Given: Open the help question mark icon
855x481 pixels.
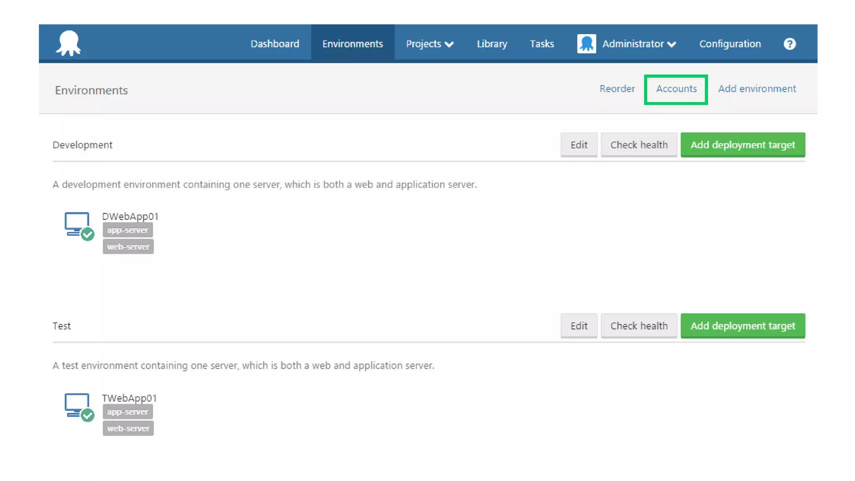Looking at the screenshot, I should (x=789, y=44).
